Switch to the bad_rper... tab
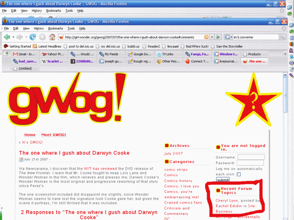294x220 pixels. (25, 61)
